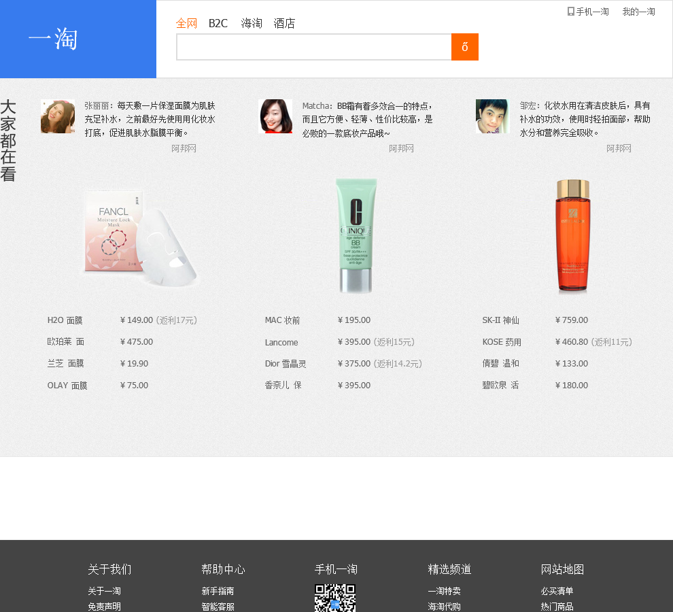The height and width of the screenshot is (612, 673).
Task: Open the KOSE 药用 product link
Action: pos(502,342)
